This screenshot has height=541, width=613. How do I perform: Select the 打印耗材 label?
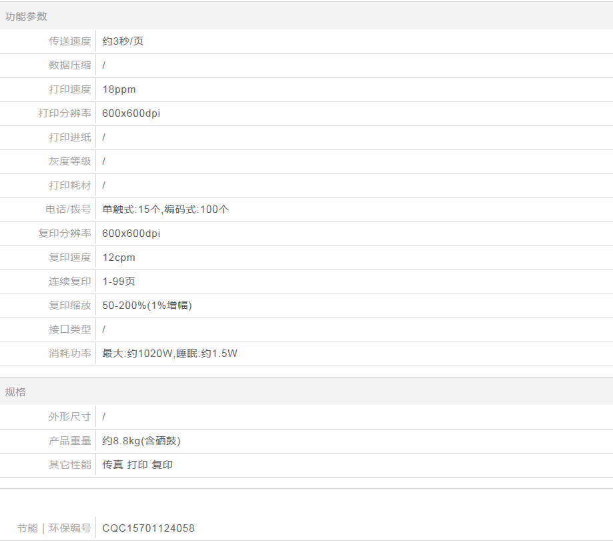pos(69,185)
